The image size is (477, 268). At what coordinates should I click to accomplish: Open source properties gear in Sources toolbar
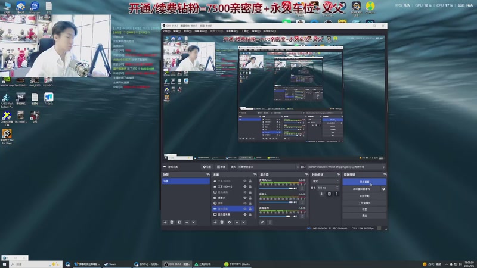pos(230,222)
